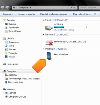Click the Homegroup icon

pos(4,64)
